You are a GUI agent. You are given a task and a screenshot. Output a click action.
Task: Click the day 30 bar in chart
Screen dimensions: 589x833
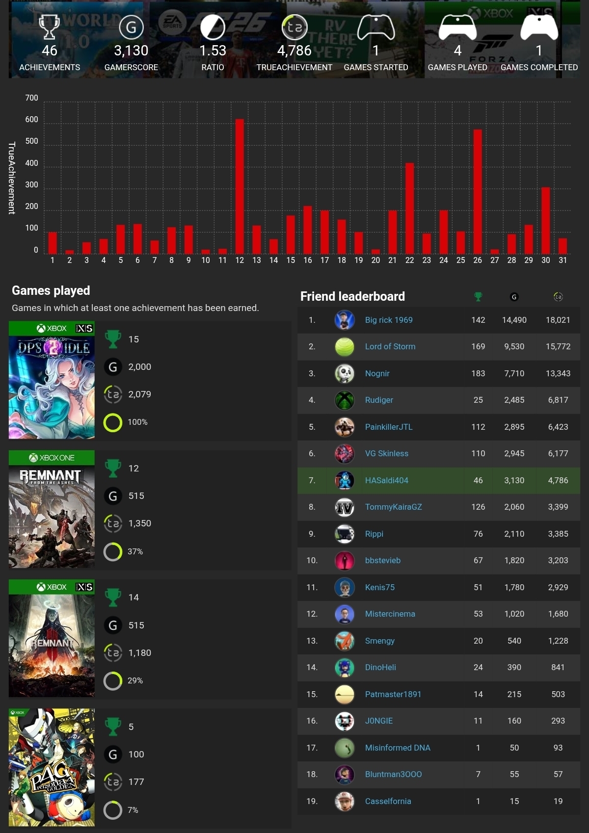click(545, 221)
